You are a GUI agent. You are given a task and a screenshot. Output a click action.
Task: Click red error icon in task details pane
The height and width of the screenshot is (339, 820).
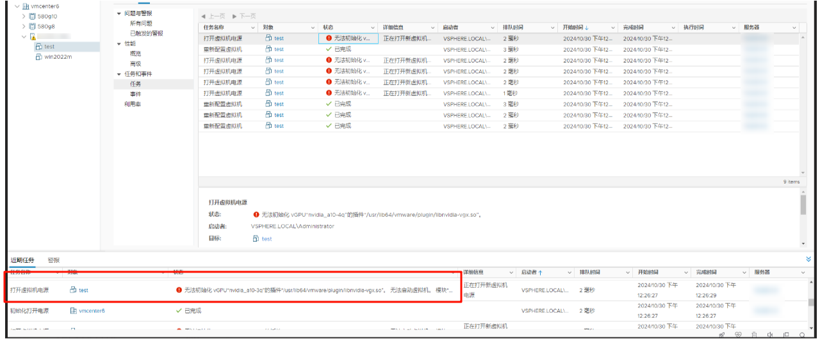pyautogui.click(x=256, y=214)
